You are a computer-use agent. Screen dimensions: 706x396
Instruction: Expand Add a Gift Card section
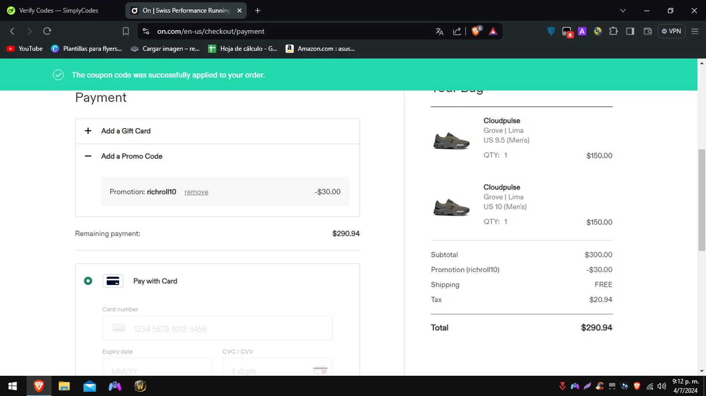click(x=217, y=131)
